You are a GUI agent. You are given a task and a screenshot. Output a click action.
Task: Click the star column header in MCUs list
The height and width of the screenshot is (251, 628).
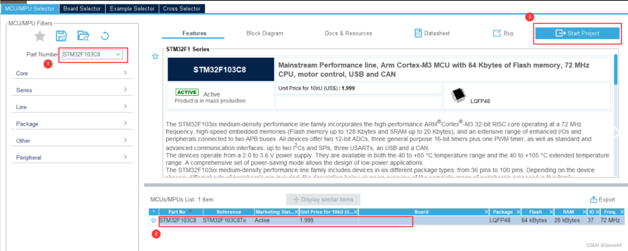(x=153, y=212)
